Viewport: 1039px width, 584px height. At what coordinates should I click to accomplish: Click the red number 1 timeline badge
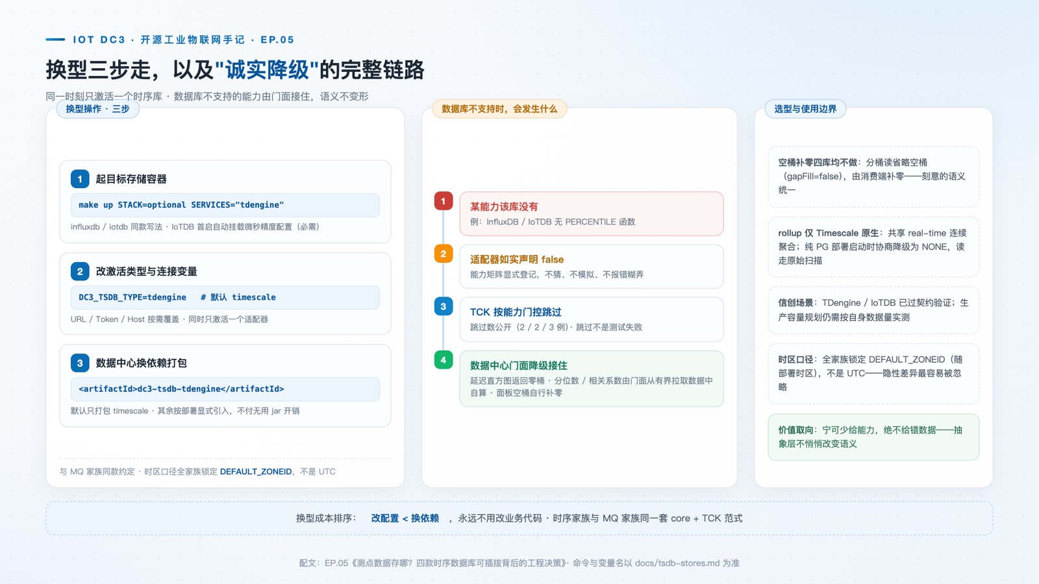(444, 201)
